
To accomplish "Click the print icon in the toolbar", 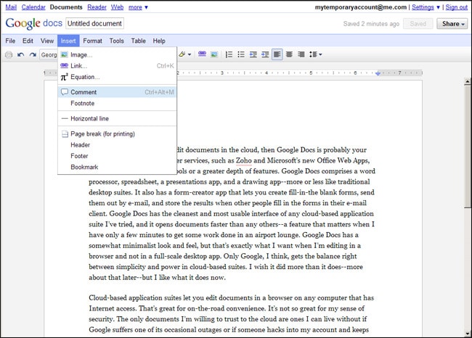I will pos(9,54).
